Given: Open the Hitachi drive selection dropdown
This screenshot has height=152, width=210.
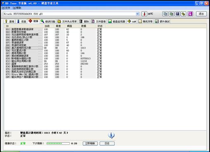Looking at the screenshot, I should pyautogui.click(x=137, y=14).
